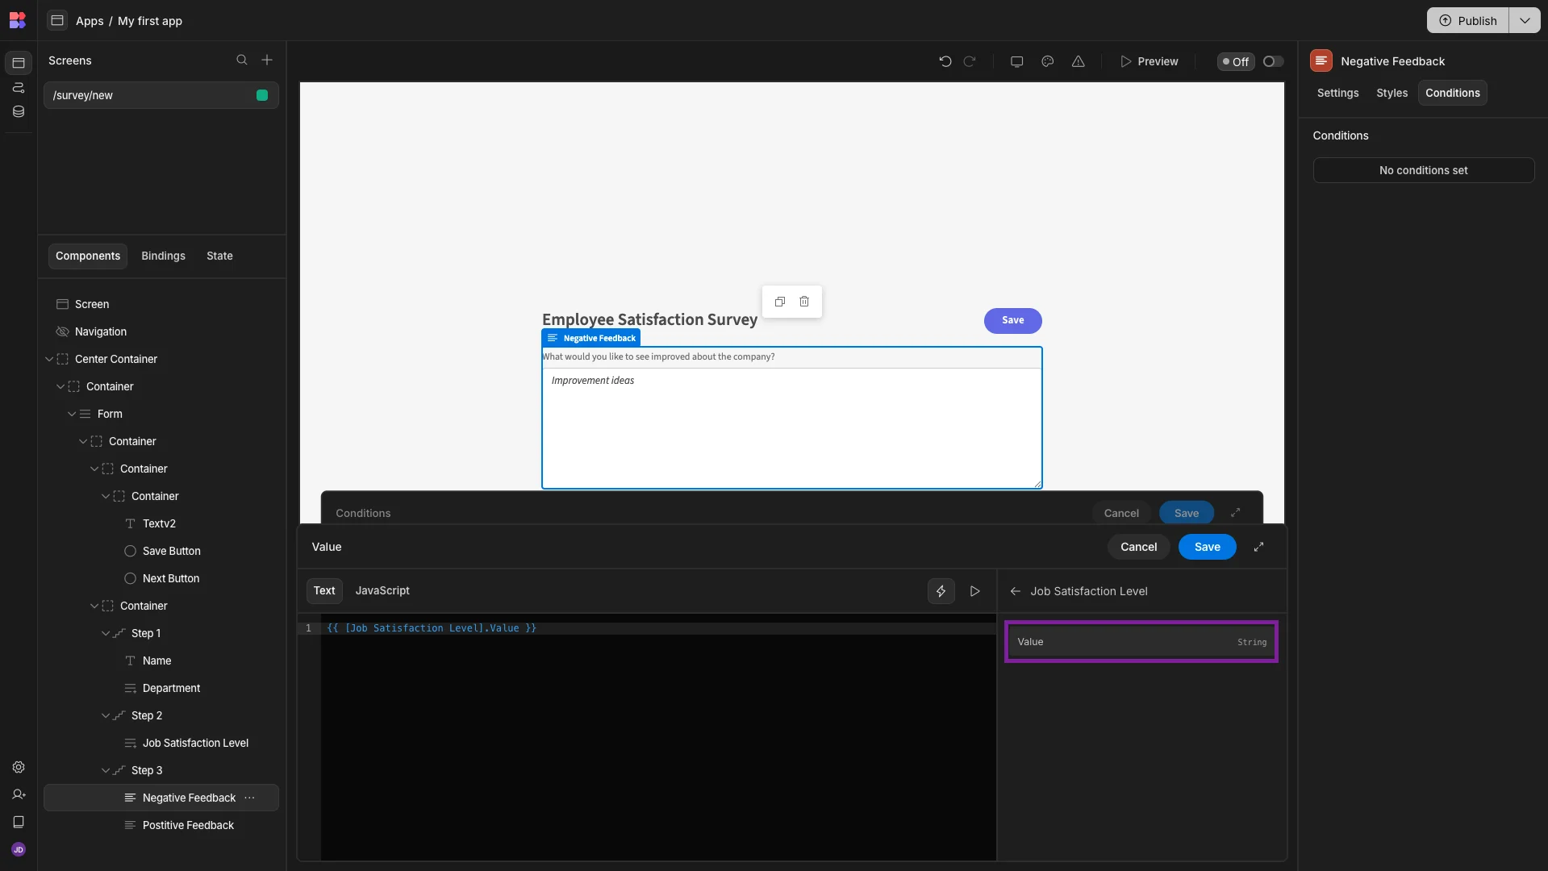Open the documentation book icon
Viewport: 1548px width, 871px height.
tap(19, 822)
